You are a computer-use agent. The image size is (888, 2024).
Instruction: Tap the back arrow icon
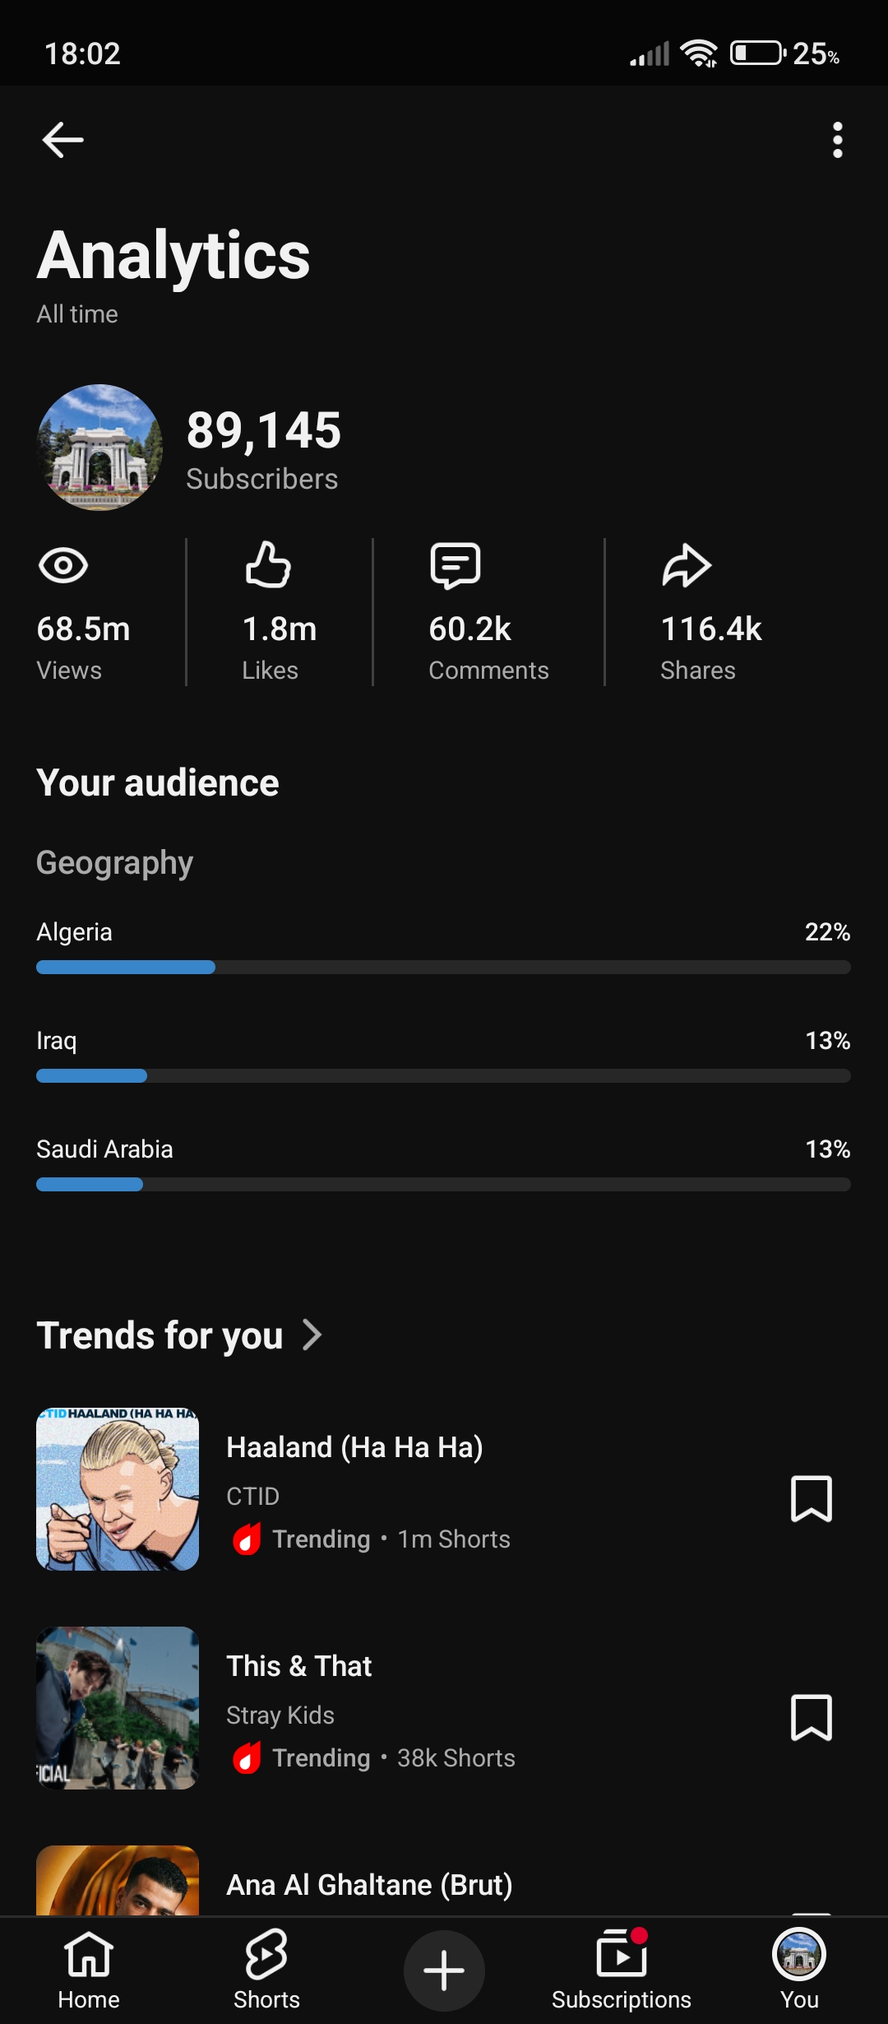point(62,140)
